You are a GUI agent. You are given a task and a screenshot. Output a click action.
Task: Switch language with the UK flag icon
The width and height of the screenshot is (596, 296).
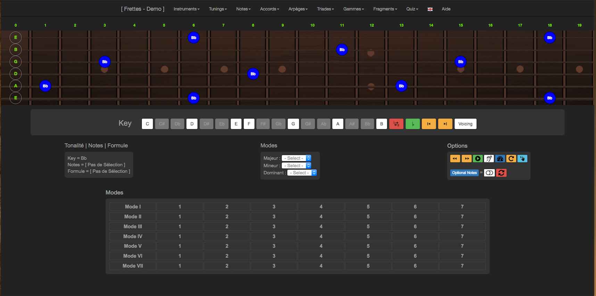430,9
